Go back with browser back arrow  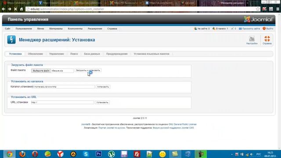coord(4,9)
